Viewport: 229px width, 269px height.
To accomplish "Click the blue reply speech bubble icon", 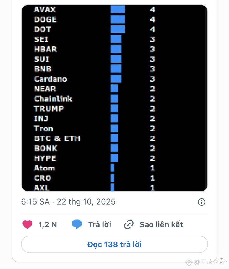I will point(77,224).
